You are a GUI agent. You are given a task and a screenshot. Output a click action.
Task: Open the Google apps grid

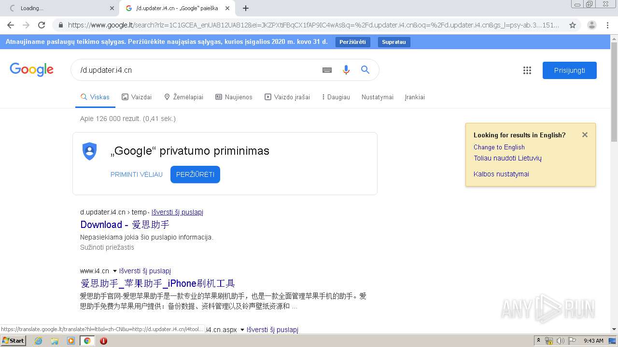pyautogui.click(x=527, y=70)
